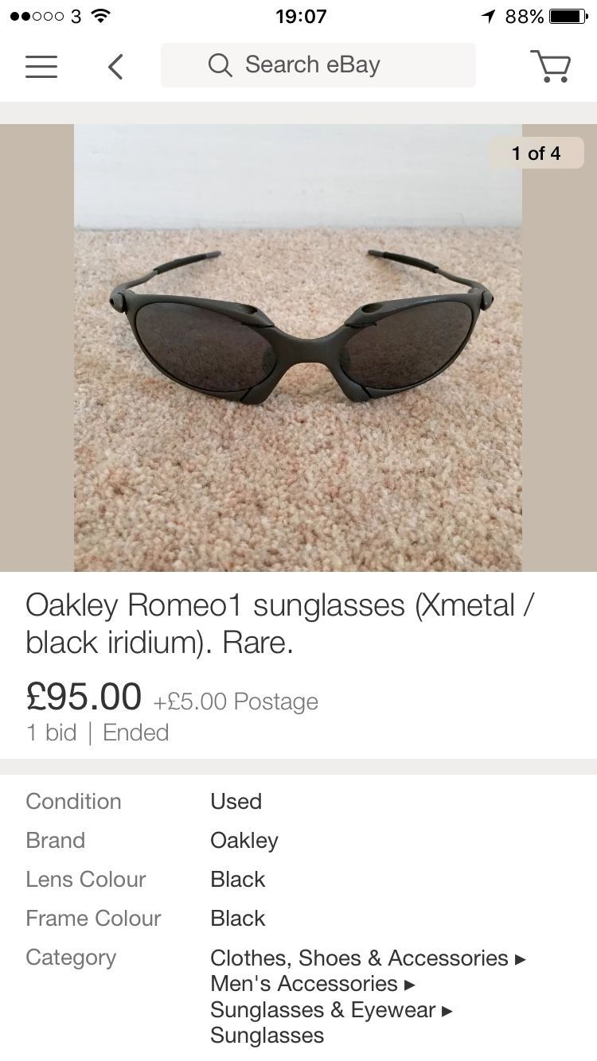Tap the Oakley Romeo1 listing title
The width and height of the screenshot is (597, 1061).
coord(280,624)
